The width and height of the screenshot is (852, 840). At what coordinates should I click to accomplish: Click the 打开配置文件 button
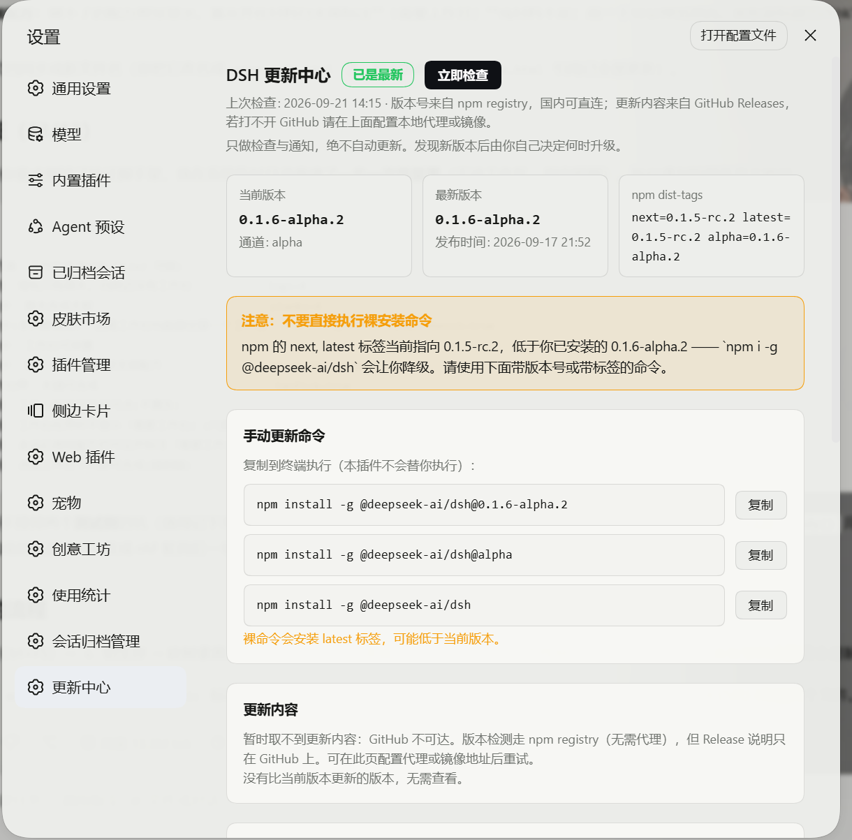coord(739,36)
